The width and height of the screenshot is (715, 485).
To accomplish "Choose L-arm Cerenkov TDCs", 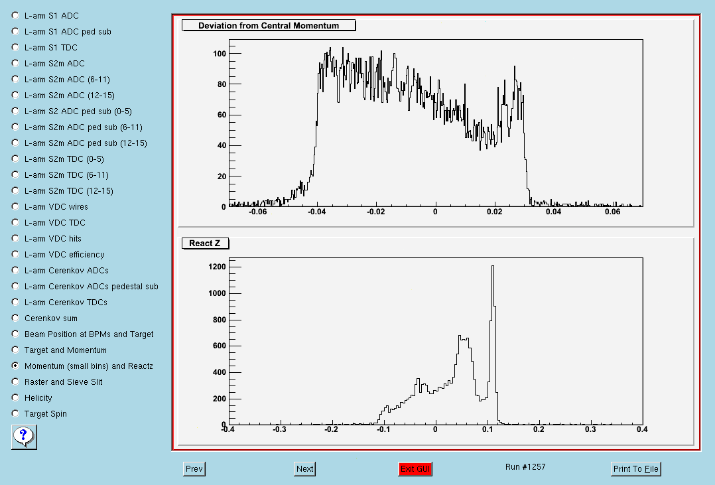I will tap(15, 302).
